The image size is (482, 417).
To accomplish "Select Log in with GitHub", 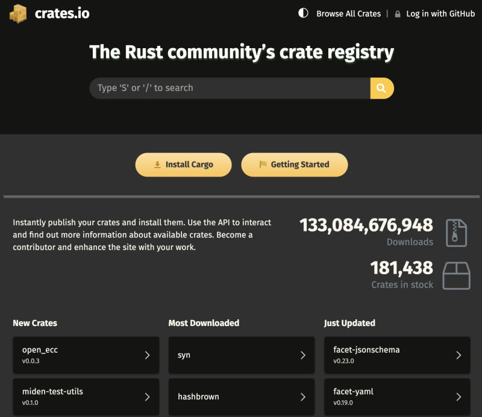I will coord(440,13).
